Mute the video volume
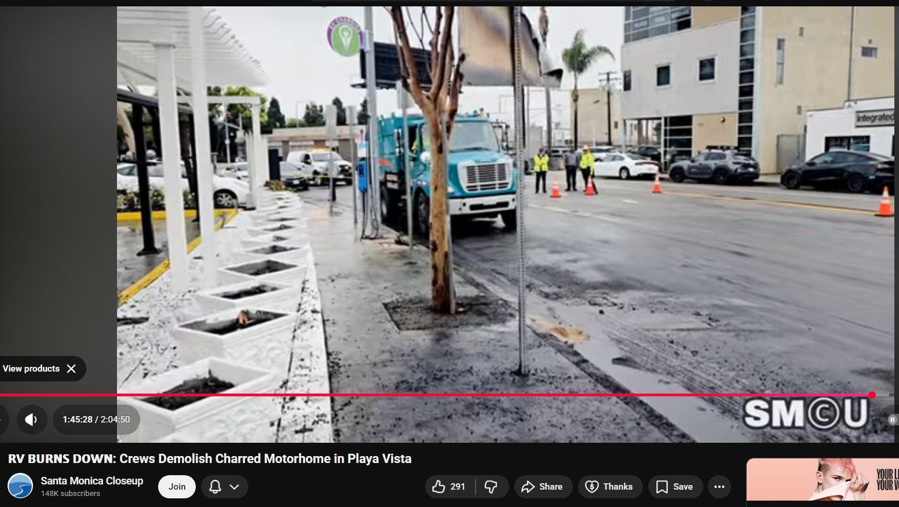899x507 pixels. click(x=31, y=420)
